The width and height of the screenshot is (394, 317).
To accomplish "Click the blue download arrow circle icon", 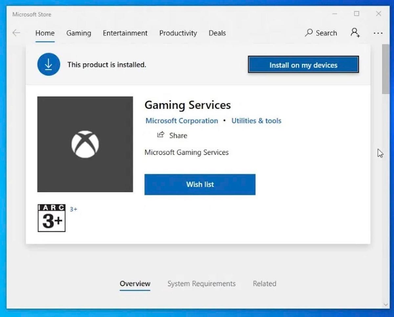I will 49,65.
